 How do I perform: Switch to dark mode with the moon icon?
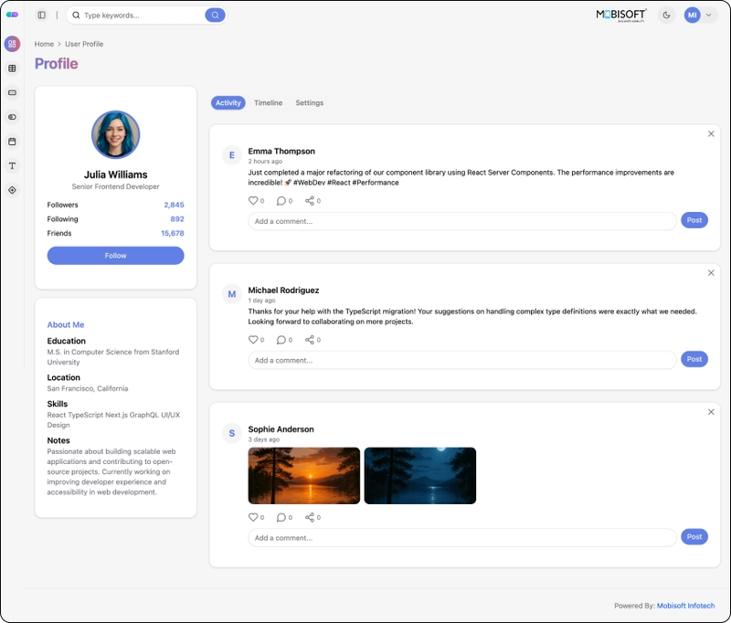[x=666, y=15]
